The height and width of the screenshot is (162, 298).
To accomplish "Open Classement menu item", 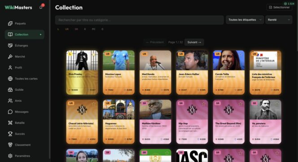I will (x=25, y=144).
